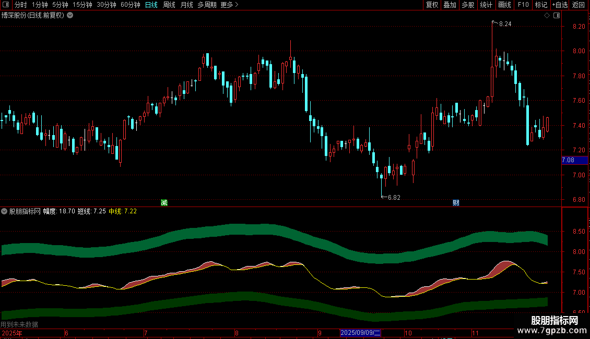Switch to the 周线 weekly tab
This screenshot has width=590, height=339.
(169, 5)
